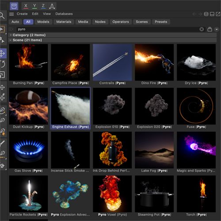Open the hamburger menu icon
The width and height of the screenshot is (221, 221).
coord(11,14)
